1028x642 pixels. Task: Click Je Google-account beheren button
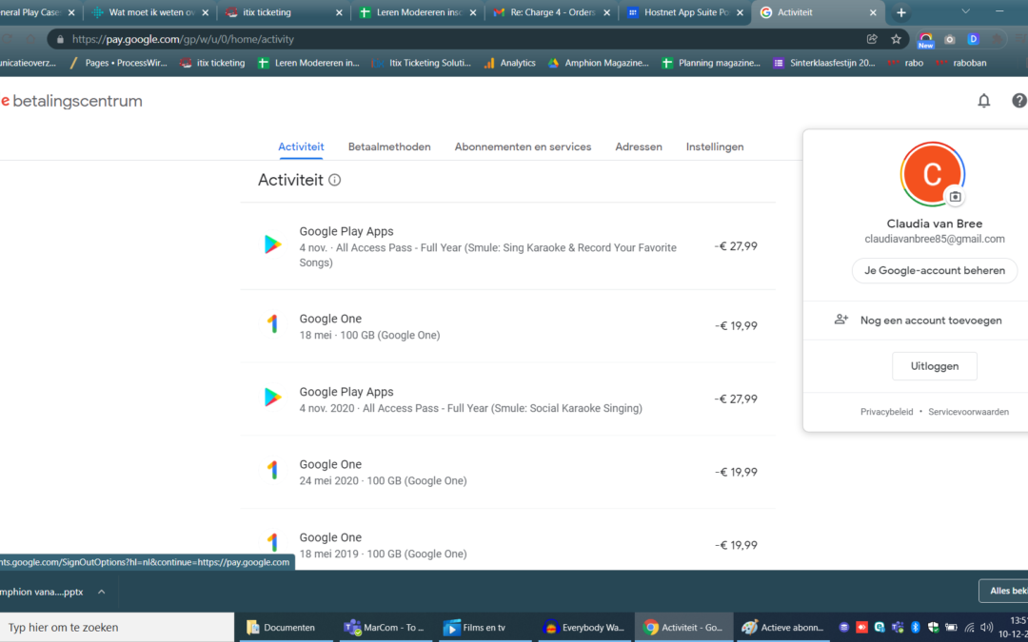(935, 270)
